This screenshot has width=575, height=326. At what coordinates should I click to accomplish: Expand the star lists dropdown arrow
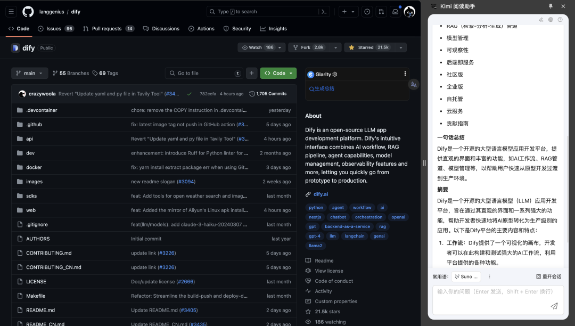pos(401,47)
